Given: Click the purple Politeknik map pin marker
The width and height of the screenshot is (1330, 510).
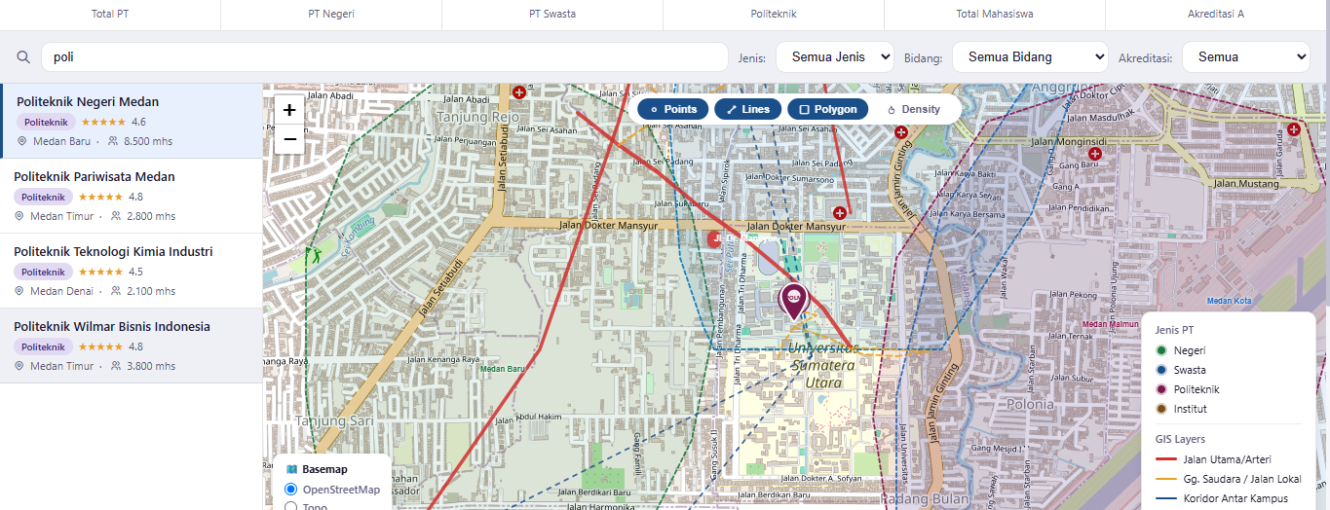Looking at the screenshot, I should point(794,301).
